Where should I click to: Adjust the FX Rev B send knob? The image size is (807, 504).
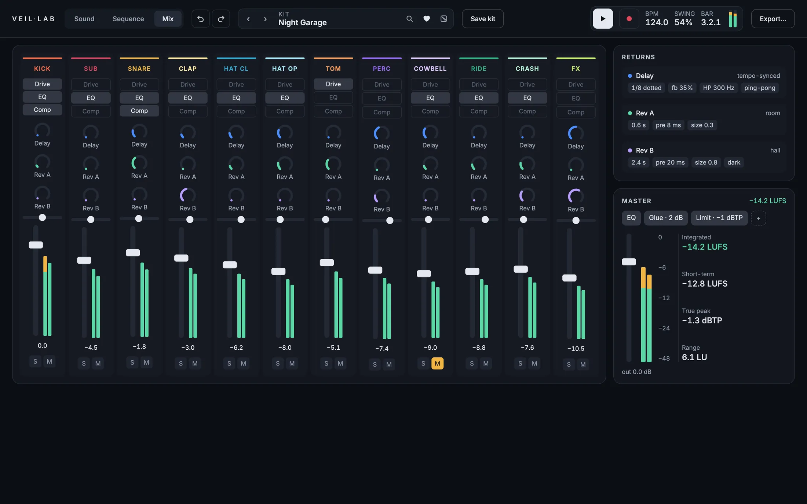(576, 196)
